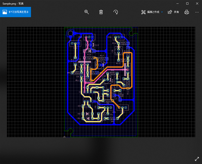This screenshot has width=202, height=164.
Task: Expand the chevron next to 編集と作成
Action: [x=162, y=12]
